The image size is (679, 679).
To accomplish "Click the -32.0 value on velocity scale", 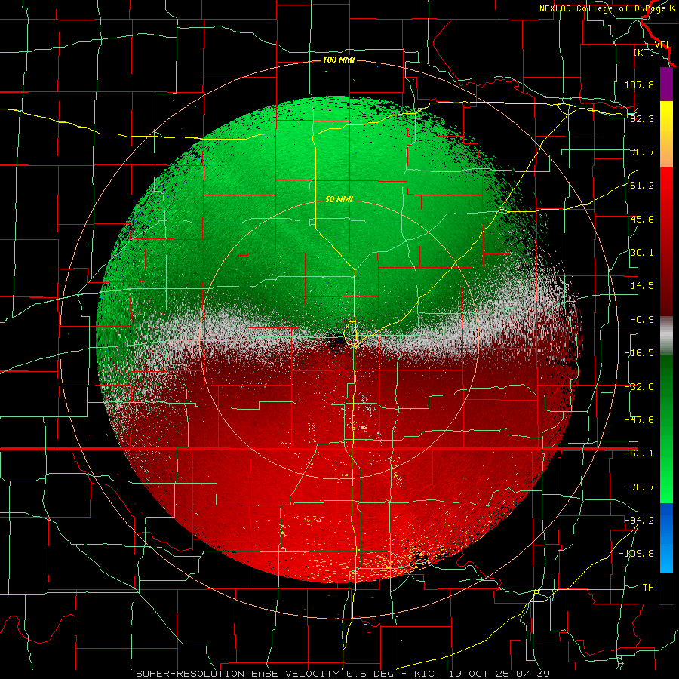I will click(x=639, y=387).
